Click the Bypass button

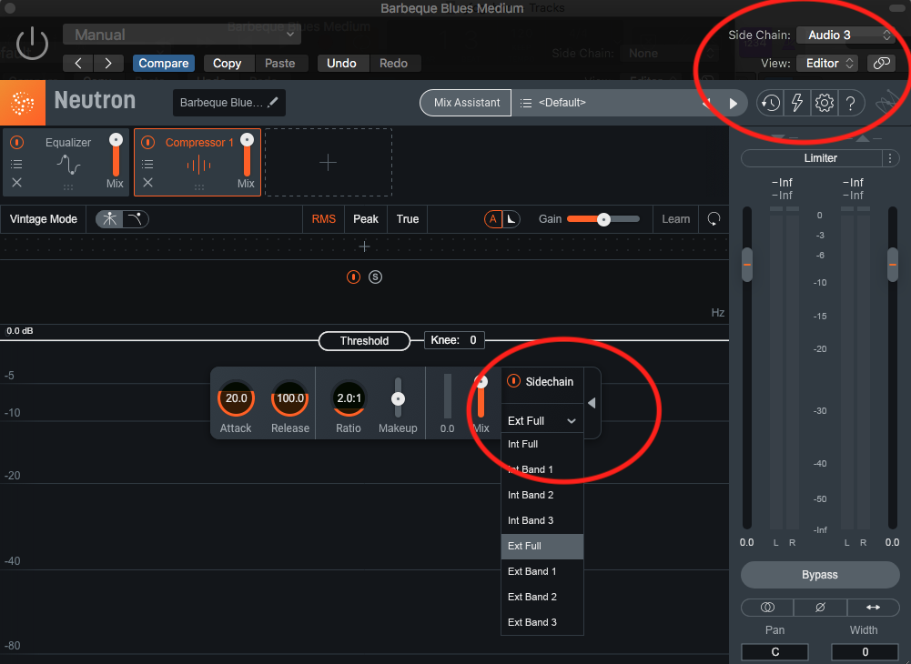820,575
